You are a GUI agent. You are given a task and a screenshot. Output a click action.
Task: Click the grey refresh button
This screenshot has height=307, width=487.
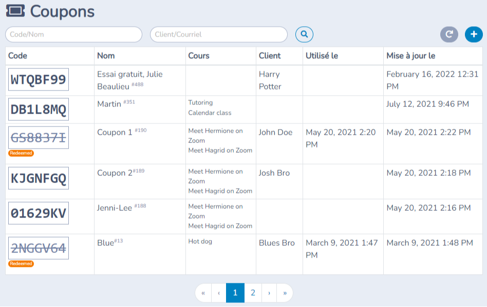[449, 34]
